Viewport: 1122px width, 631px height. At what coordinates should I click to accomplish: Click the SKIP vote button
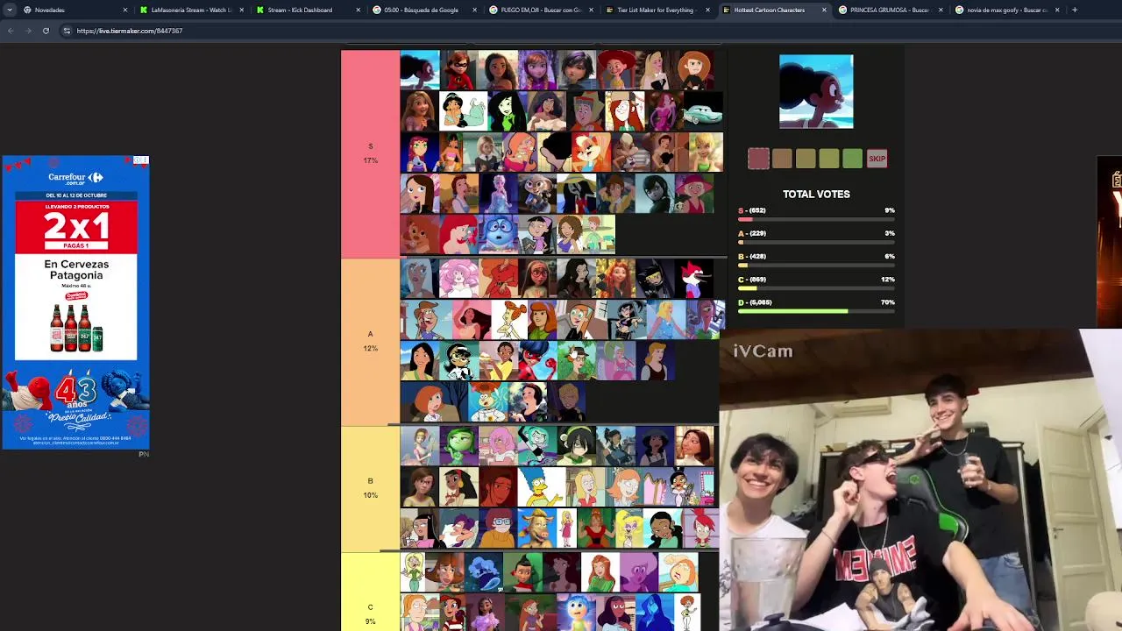pyautogui.click(x=877, y=159)
